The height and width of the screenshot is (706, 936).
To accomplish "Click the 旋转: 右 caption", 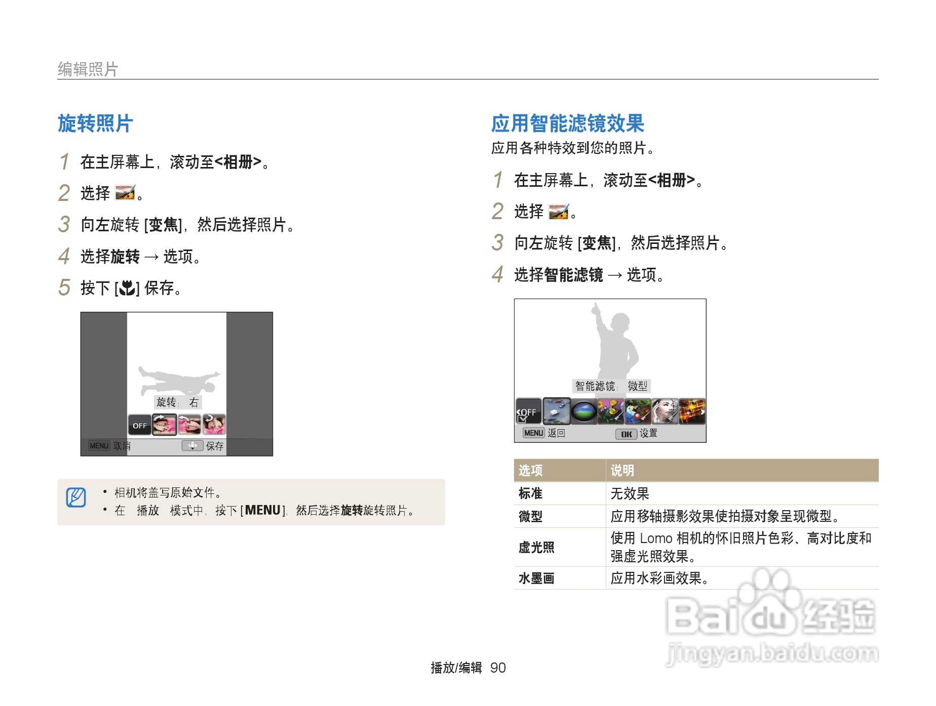I will [x=178, y=402].
